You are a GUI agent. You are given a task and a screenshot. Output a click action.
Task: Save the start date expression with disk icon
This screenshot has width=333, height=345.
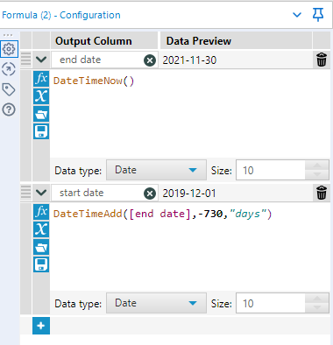coord(41,264)
